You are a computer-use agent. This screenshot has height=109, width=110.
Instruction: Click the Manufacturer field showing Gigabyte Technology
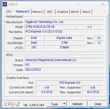(x=64, y=22)
